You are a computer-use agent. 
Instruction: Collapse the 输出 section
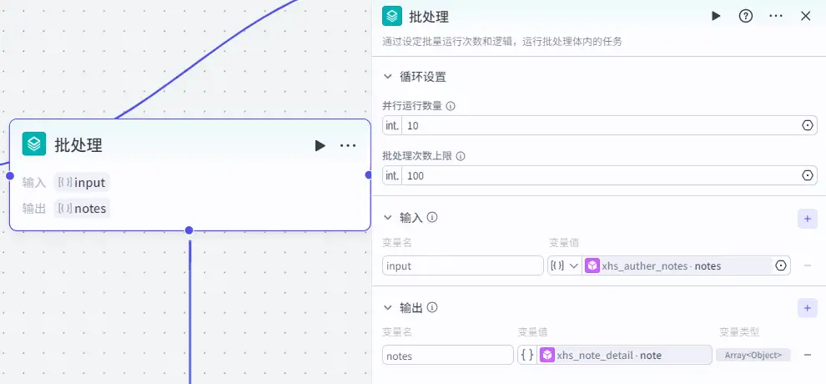coord(388,308)
